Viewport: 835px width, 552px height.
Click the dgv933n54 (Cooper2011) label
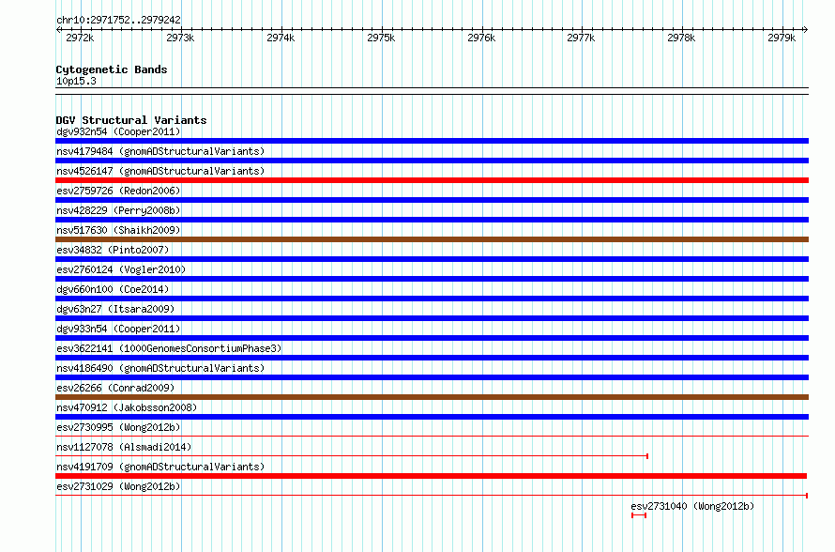coord(118,329)
